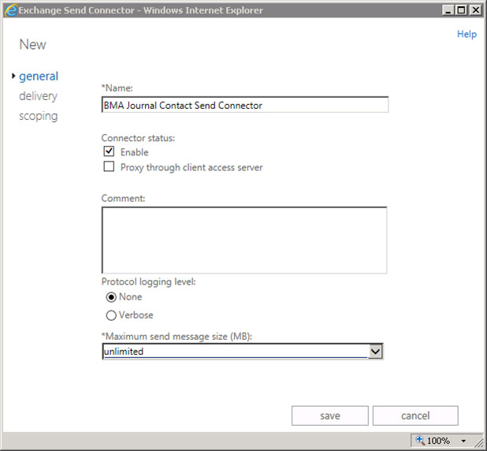This screenshot has width=487, height=451.
Task: Click the unlimited message size text field
Action: click(236, 352)
